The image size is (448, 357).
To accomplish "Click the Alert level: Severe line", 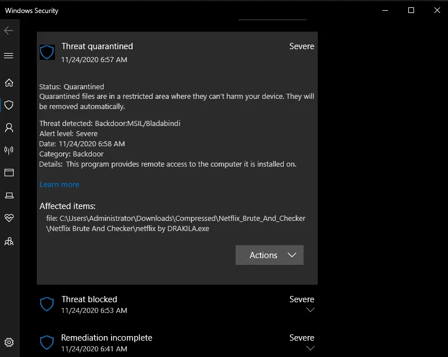I will pos(69,134).
